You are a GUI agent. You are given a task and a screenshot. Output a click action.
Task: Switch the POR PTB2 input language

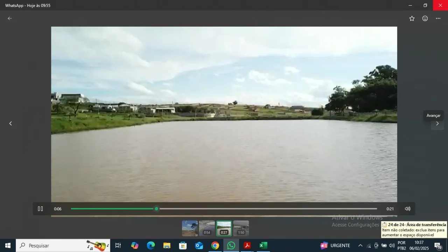[x=402, y=245]
